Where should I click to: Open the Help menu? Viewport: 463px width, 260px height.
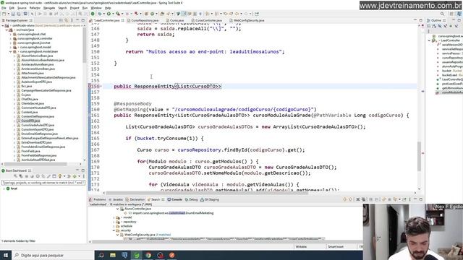(x=108, y=8)
